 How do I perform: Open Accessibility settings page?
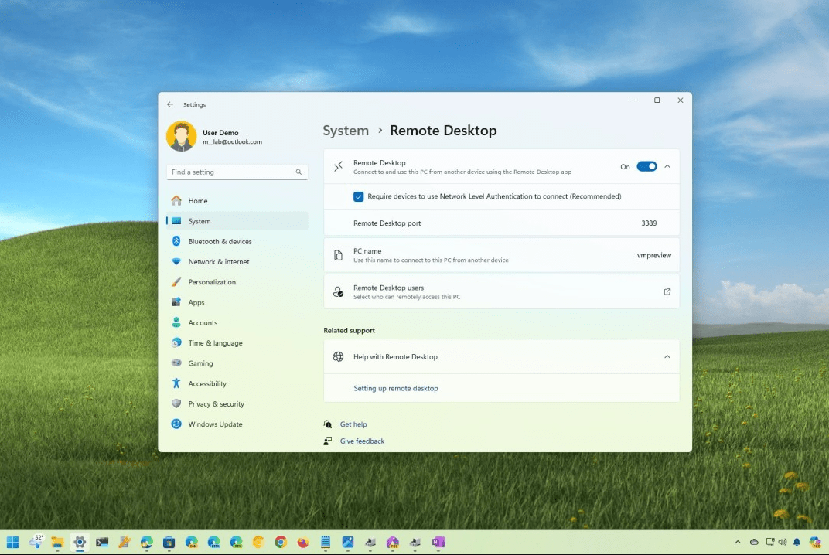pyautogui.click(x=237, y=383)
